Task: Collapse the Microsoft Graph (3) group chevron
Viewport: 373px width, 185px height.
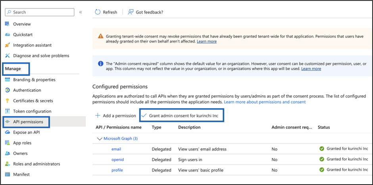Action: 100,139
